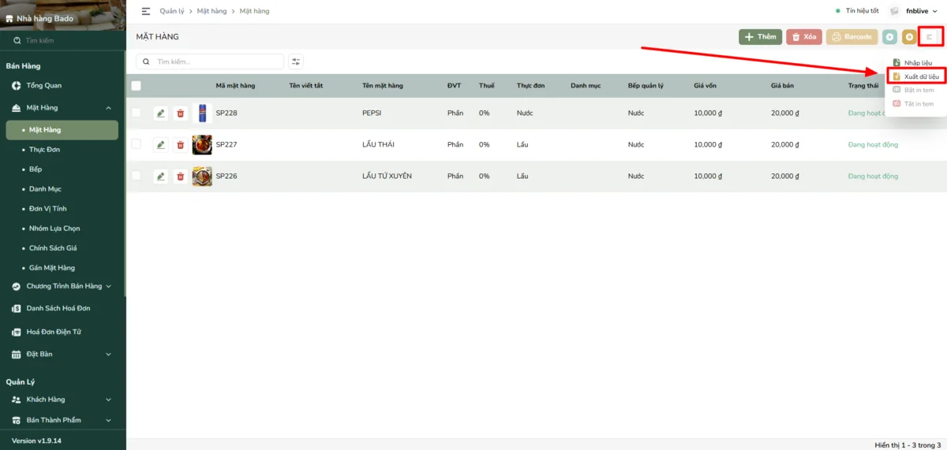This screenshot has height=450, width=947.
Task: Click the yellow pause deactivate icon button
Action: [x=909, y=37]
